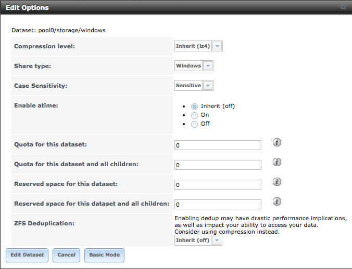352x269 pixels.
Task: Click info icon for reserved space including children
Action: point(277,201)
